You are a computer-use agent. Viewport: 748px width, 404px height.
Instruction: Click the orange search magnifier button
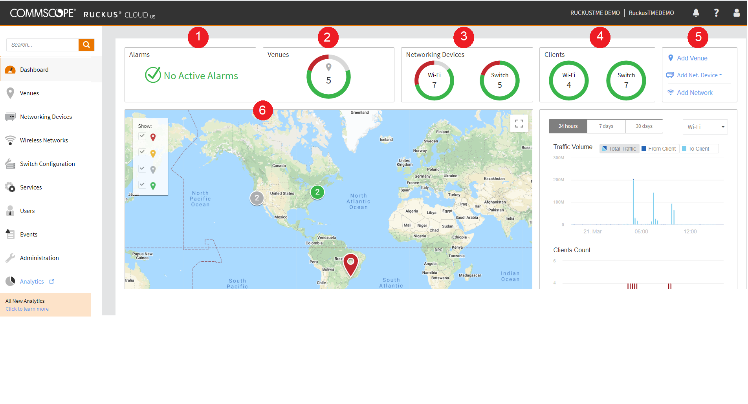(x=86, y=45)
